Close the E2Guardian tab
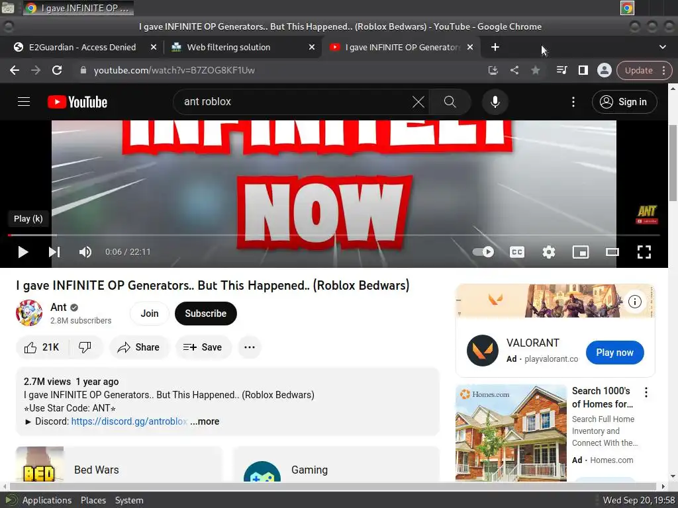 154,47
